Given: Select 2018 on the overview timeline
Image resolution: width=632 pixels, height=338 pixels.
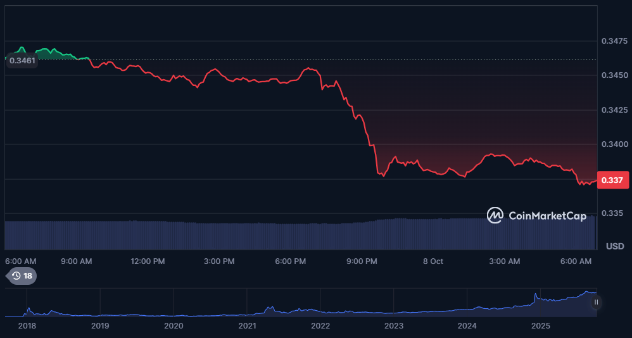Looking at the screenshot, I should pos(27,325).
